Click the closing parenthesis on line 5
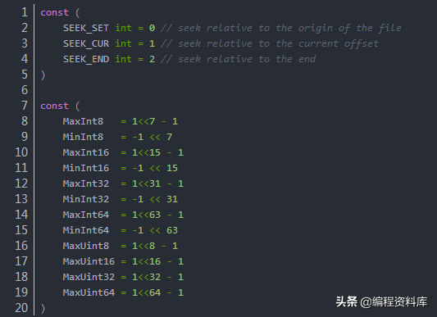Image resolution: width=437 pixels, height=317 pixels. pos(43,75)
